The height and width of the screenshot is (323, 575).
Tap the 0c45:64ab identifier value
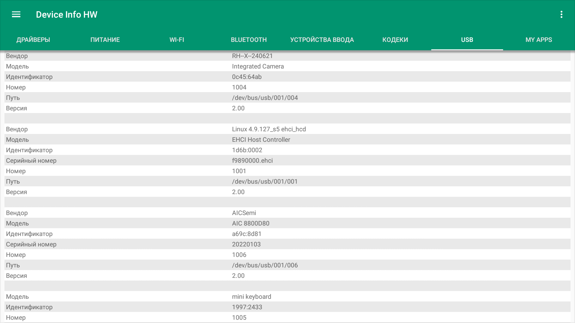(247, 77)
